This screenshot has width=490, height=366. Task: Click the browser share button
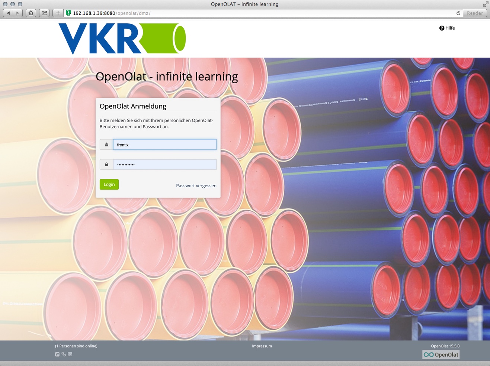[x=44, y=13]
